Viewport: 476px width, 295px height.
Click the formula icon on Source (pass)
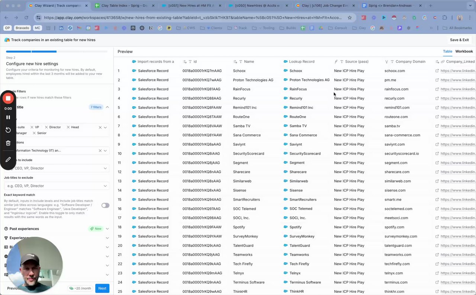(336, 62)
